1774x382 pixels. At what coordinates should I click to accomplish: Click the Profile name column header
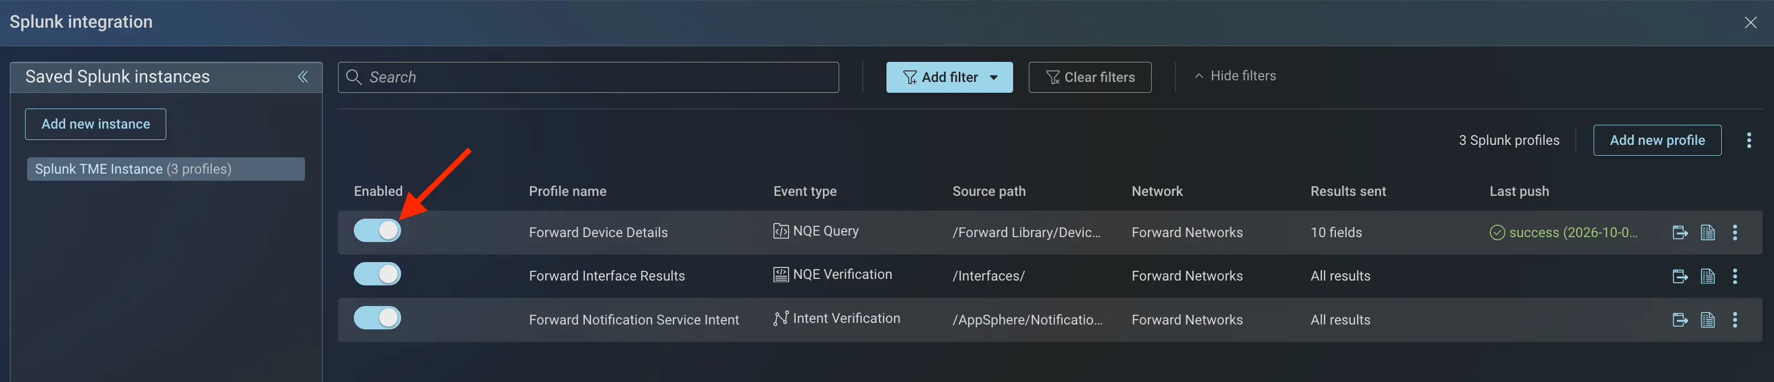567,192
